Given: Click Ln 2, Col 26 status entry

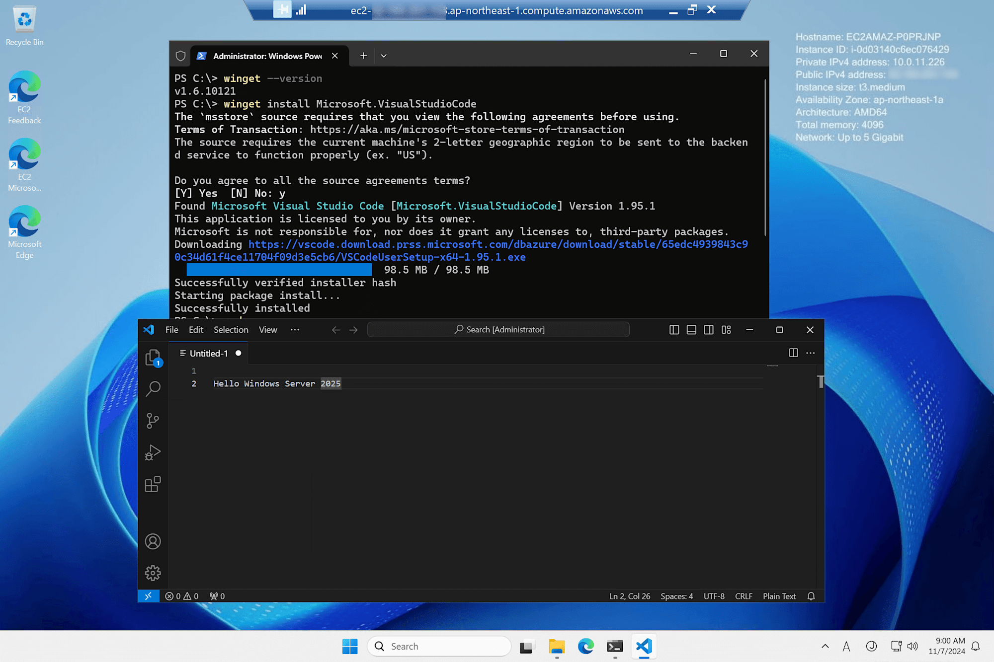Looking at the screenshot, I should [x=630, y=596].
